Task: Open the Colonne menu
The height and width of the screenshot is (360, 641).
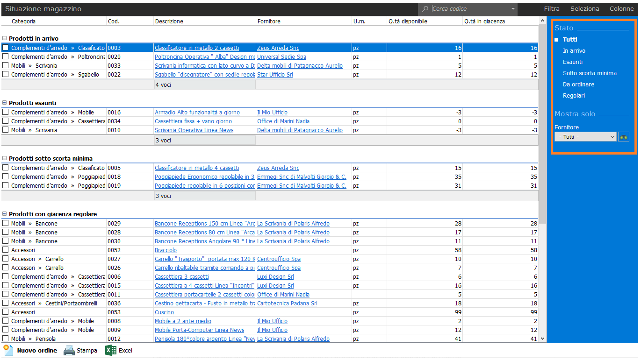Action: pyautogui.click(x=622, y=9)
